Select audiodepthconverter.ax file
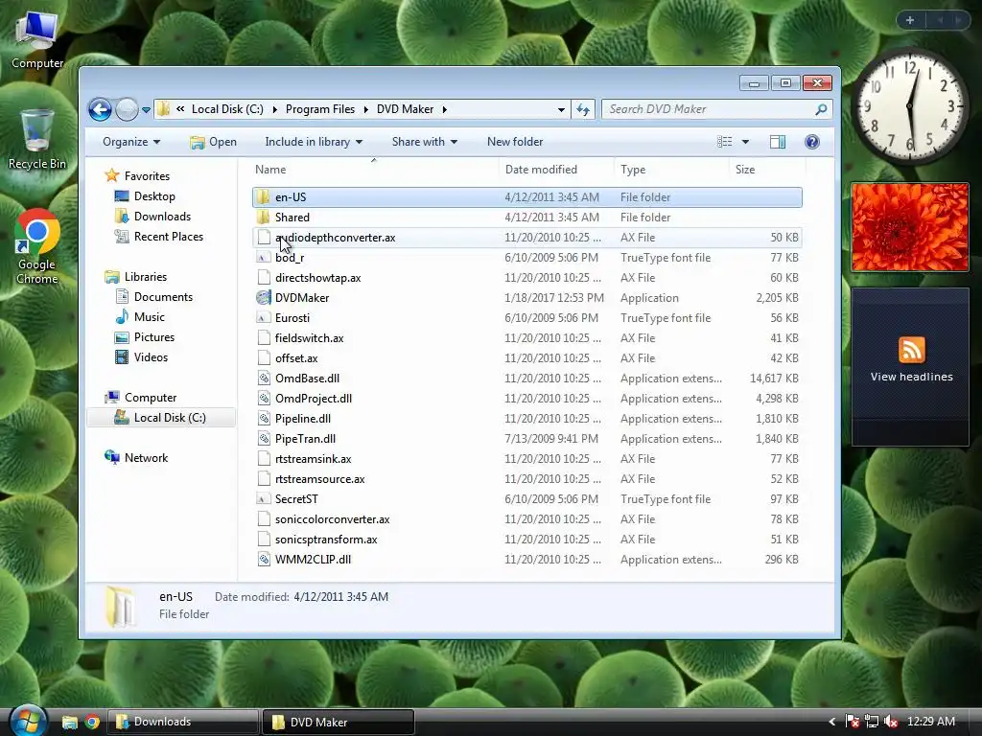Image resolution: width=982 pixels, height=736 pixels. click(x=527, y=238)
